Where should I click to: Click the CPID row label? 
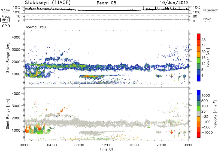tap(6, 26)
